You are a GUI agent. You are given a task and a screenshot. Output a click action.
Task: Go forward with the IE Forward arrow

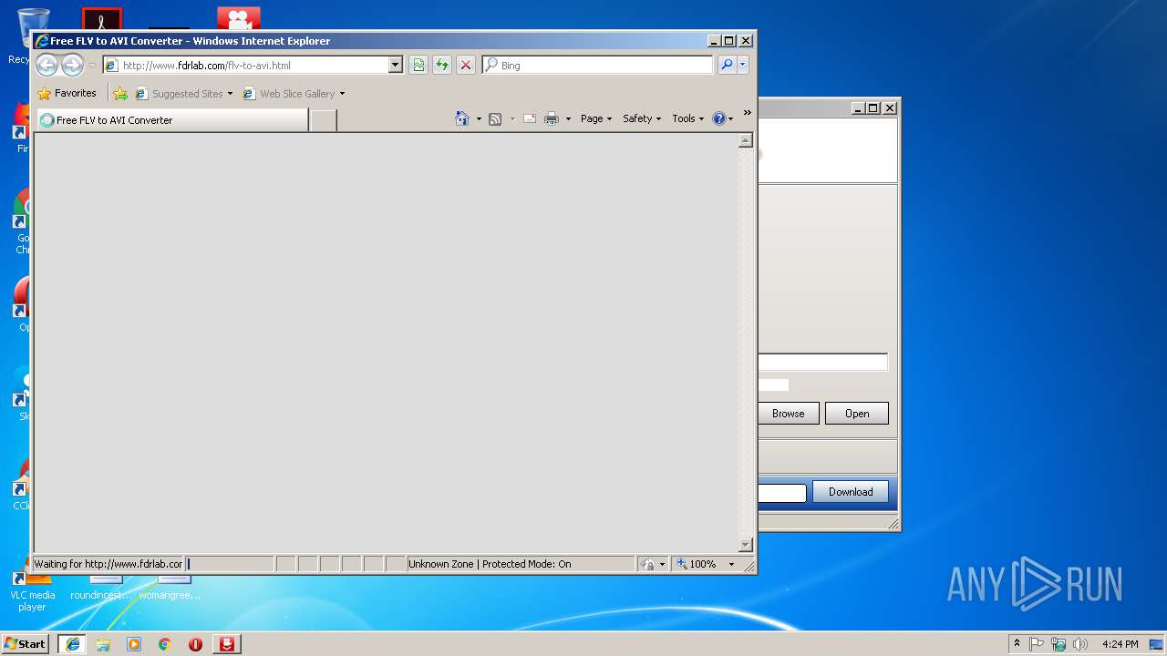tap(72, 65)
